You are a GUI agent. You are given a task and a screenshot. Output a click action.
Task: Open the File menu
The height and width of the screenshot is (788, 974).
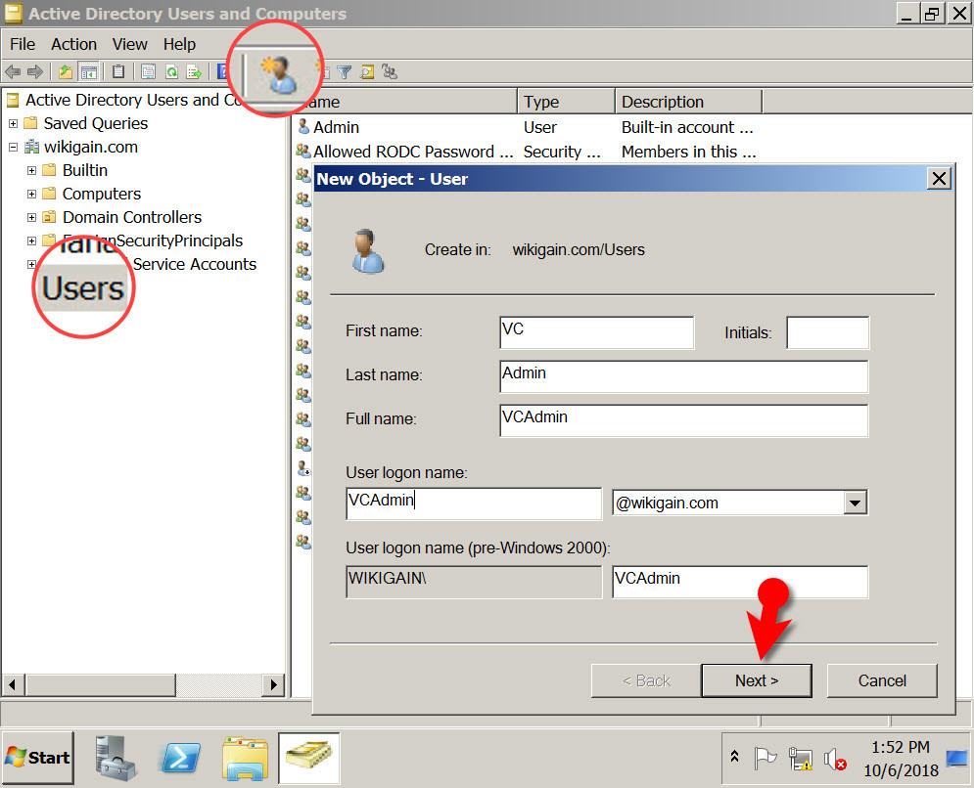tap(23, 44)
